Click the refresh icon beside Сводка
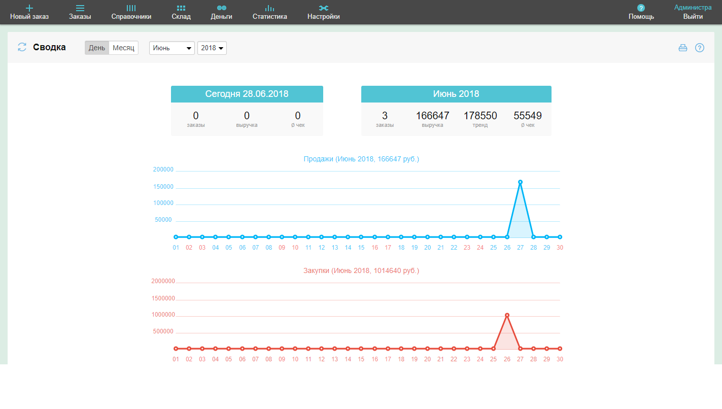The width and height of the screenshot is (722, 409). 22,47
